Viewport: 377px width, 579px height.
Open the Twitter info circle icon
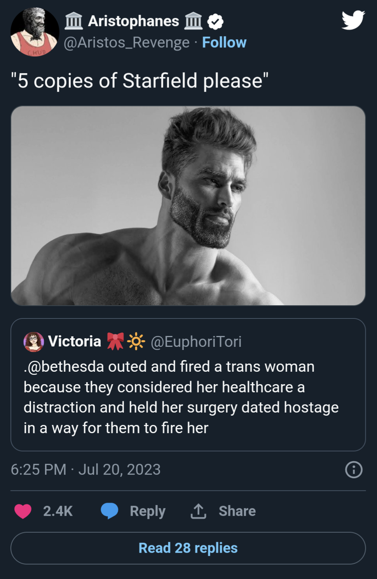click(x=354, y=470)
